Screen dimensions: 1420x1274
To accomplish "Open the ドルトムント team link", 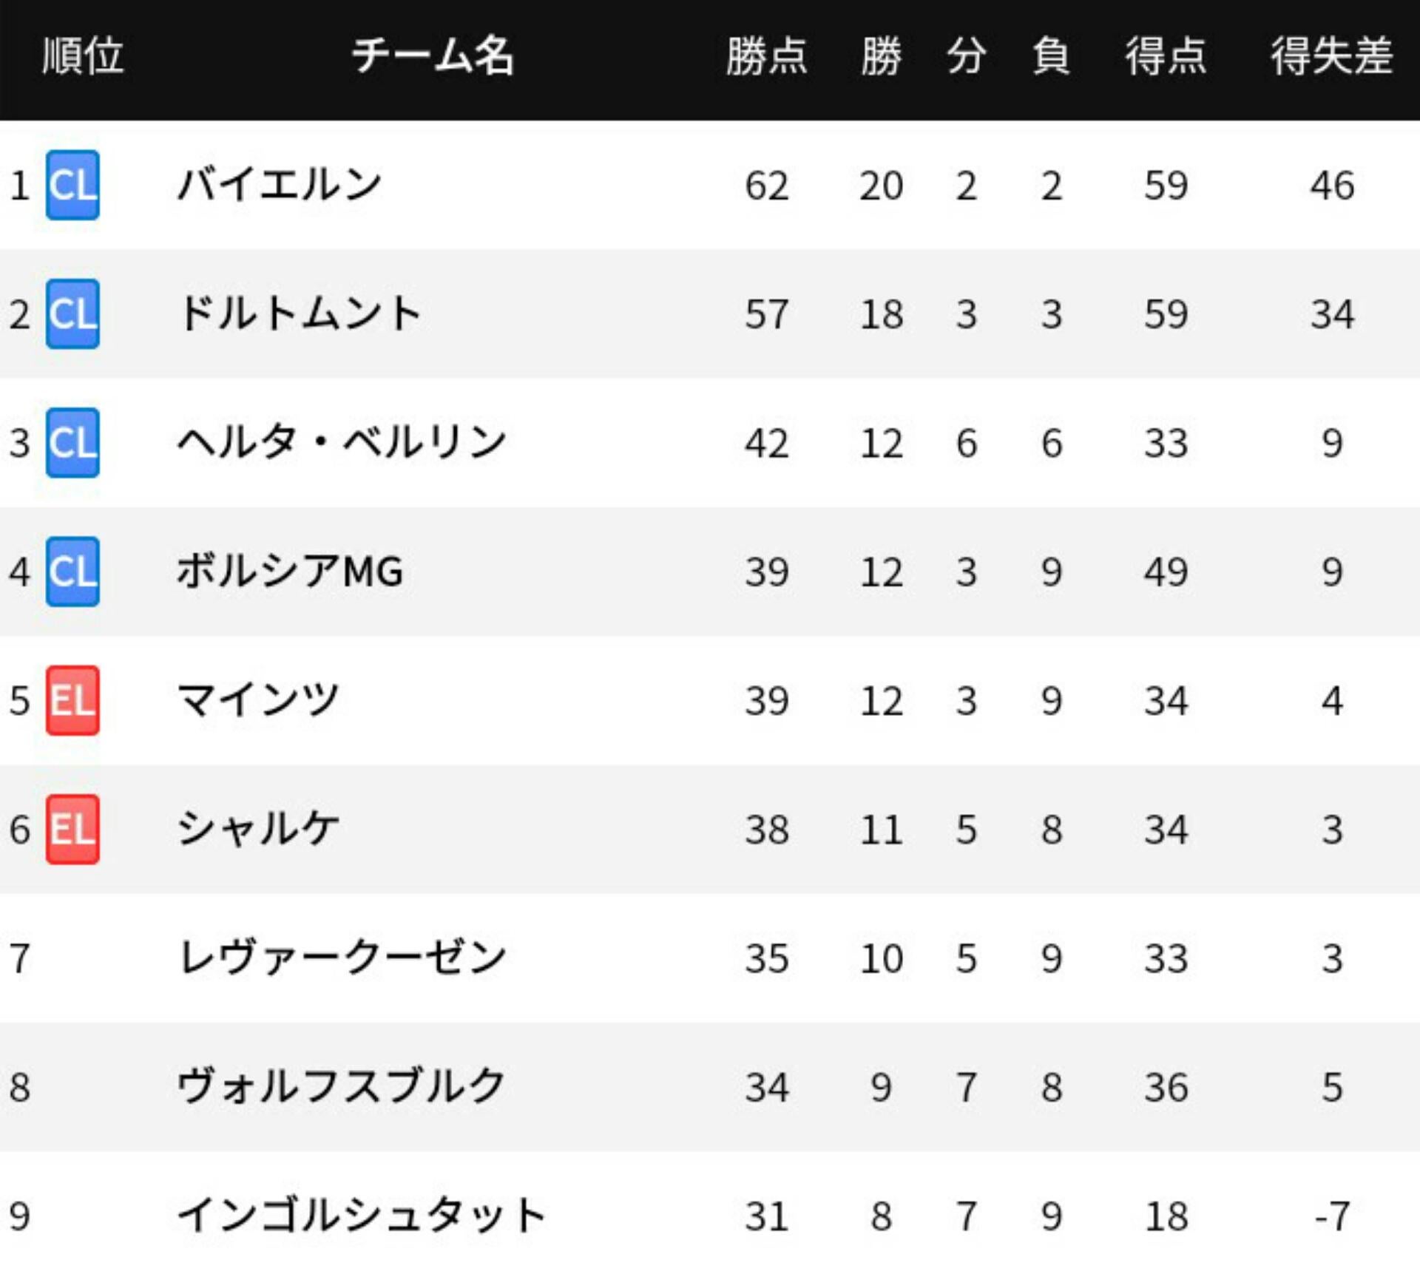I will point(300,314).
